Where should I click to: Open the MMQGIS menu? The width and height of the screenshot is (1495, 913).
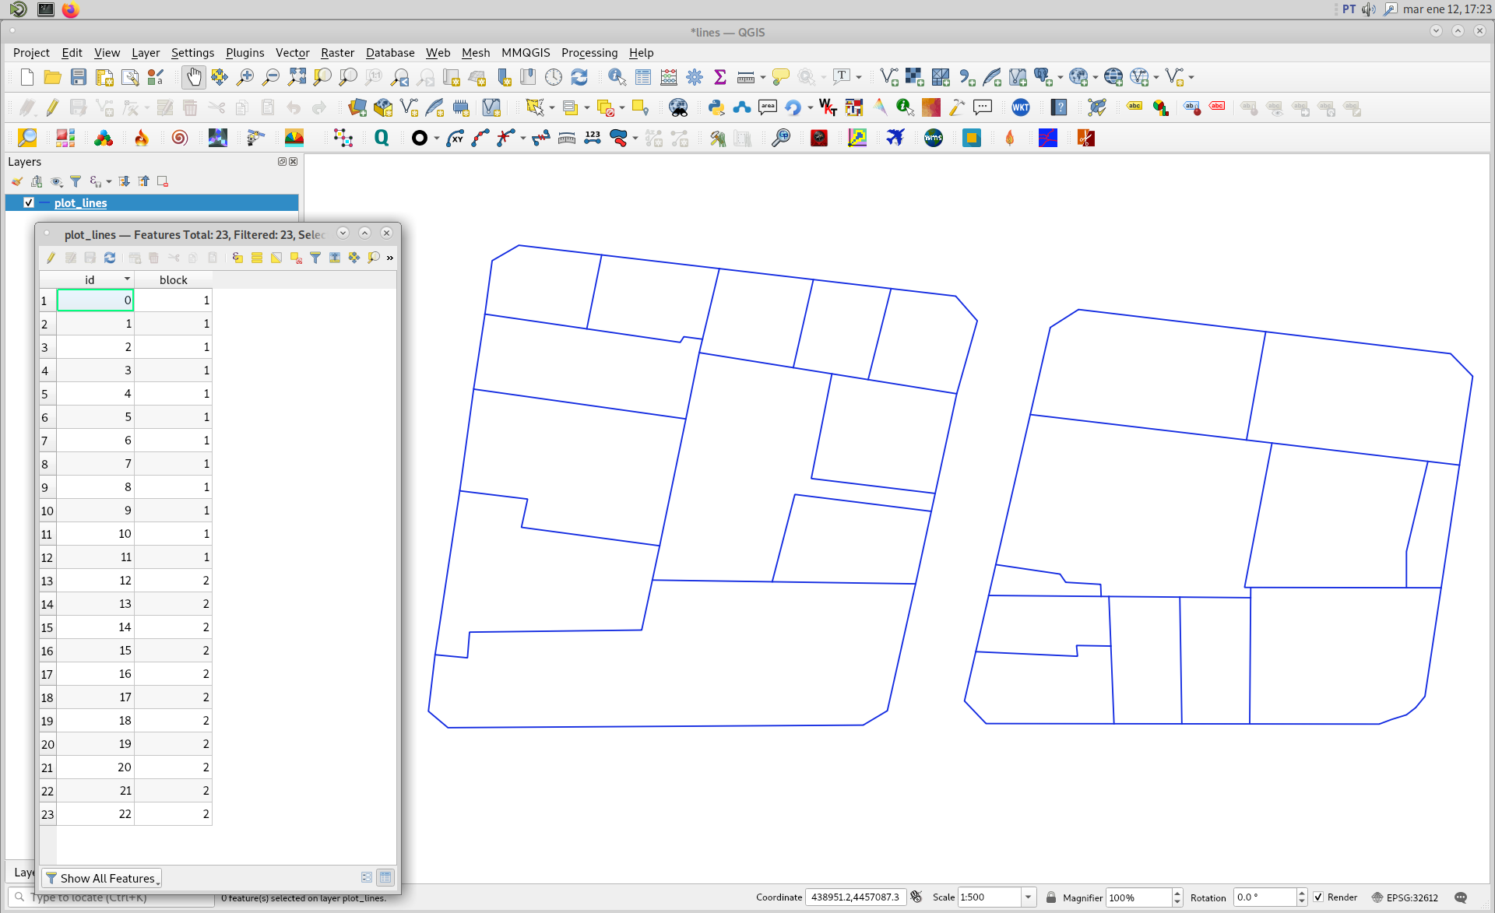pyautogui.click(x=526, y=52)
